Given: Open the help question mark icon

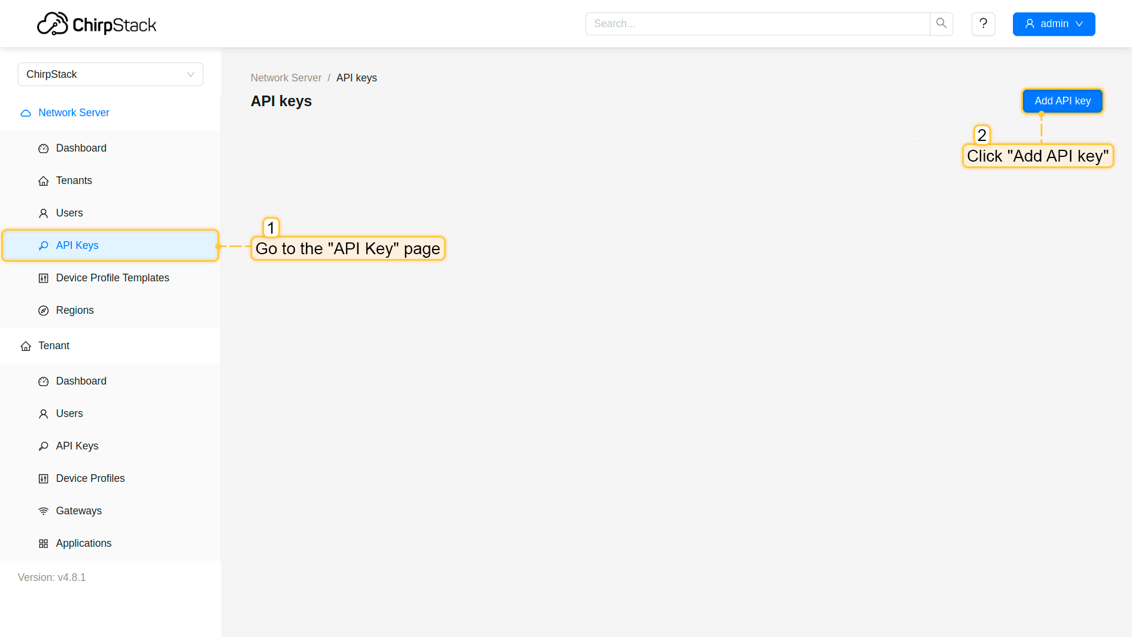Looking at the screenshot, I should [x=983, y=24].
